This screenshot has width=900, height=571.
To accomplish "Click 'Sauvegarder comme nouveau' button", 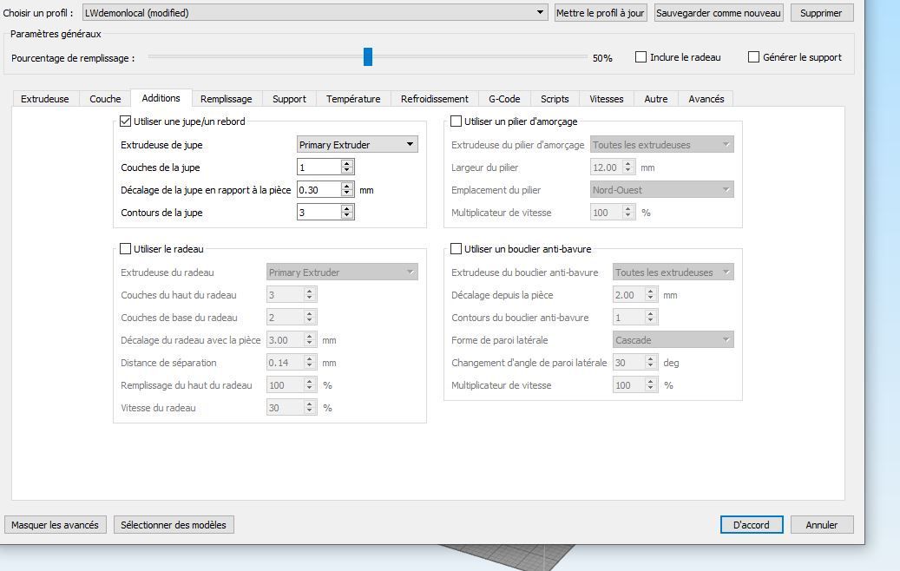I will (718, 13).
